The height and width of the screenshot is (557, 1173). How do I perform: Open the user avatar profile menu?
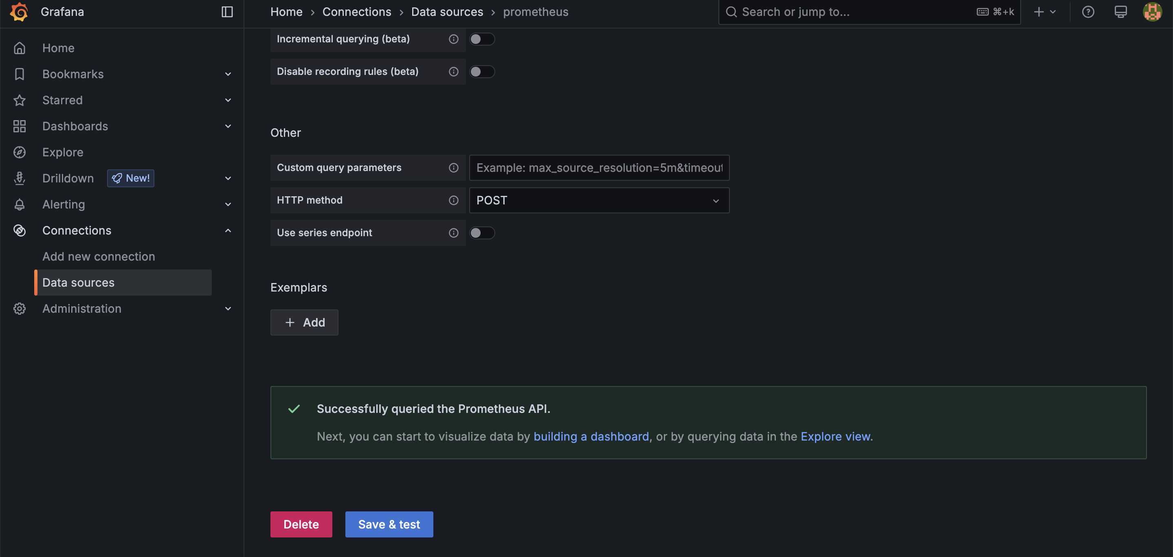pos(1152,12)
